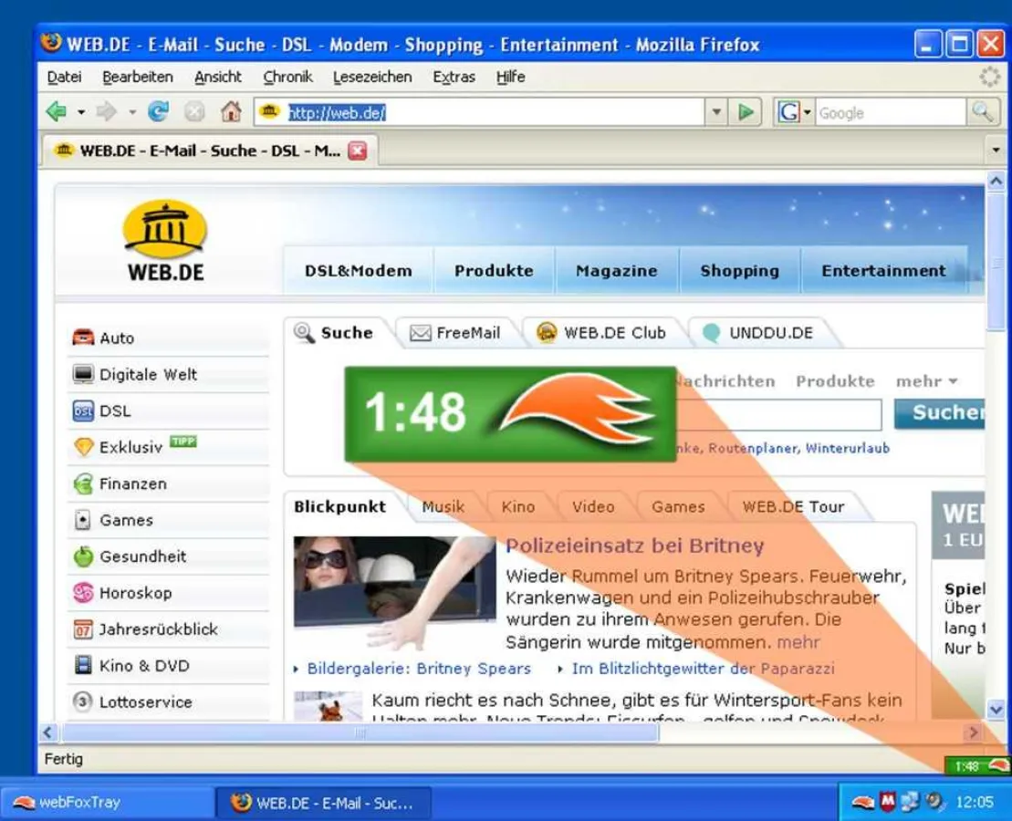Click the green Go arrow button
This screenshot has height=821, width=1012.
tap(746, 111)
